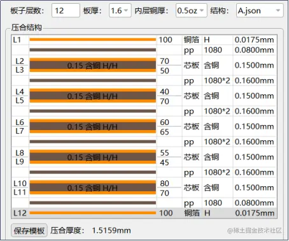The image size is (289, 241).
Task: Click the L2/L3 芯板 type cell
Action: (192, 65)
